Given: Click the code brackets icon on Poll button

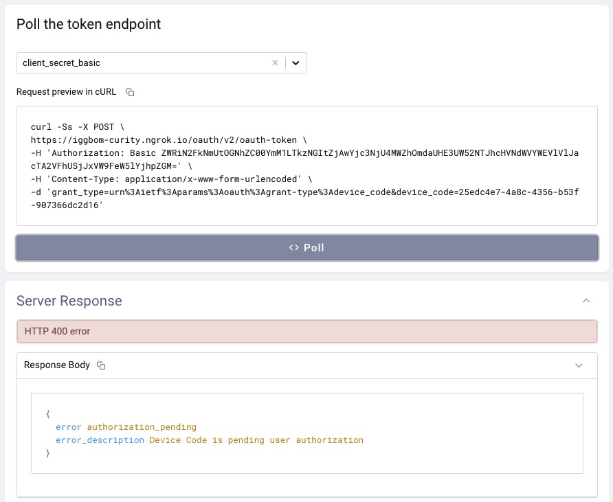Looking at the screenshot, I should [293, 248].
